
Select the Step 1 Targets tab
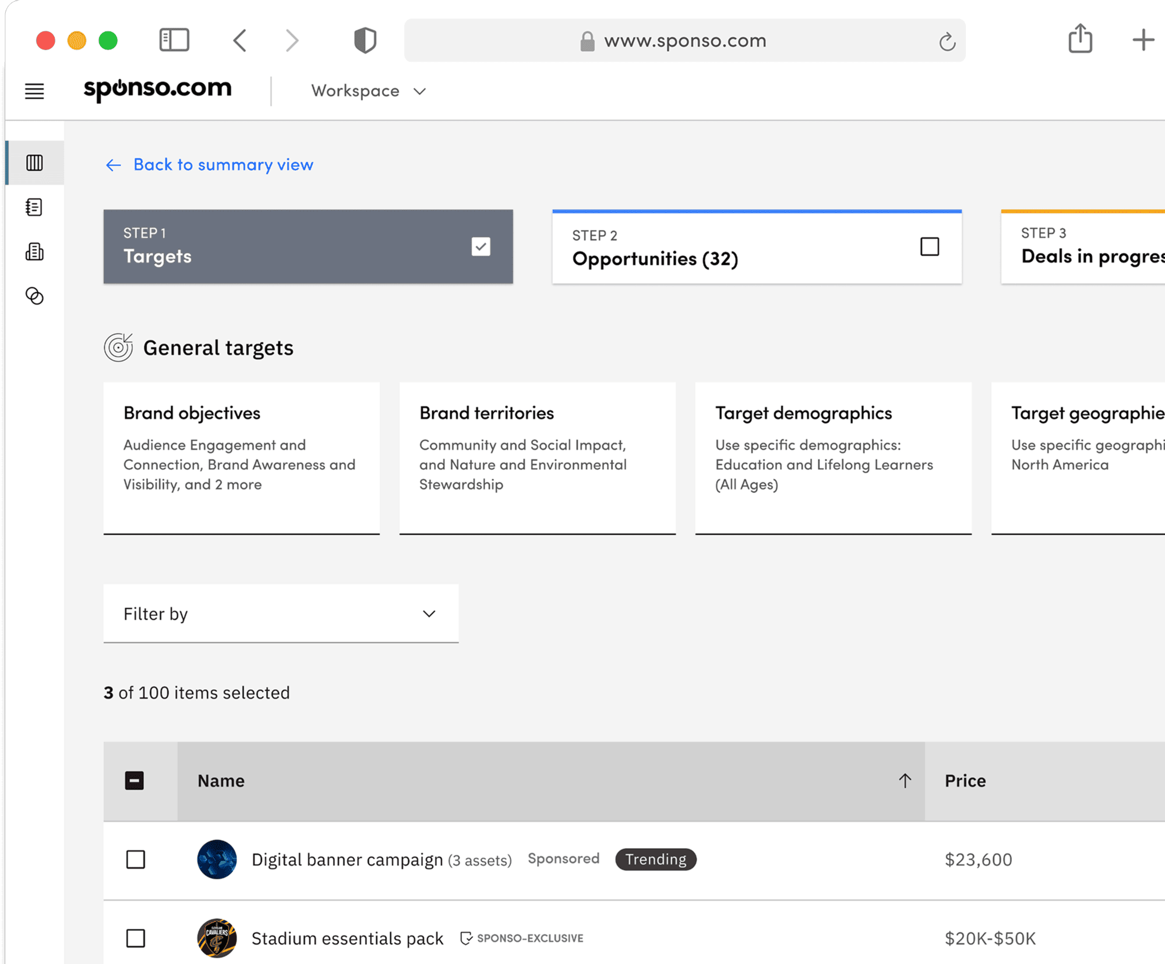tap(308, 247)
